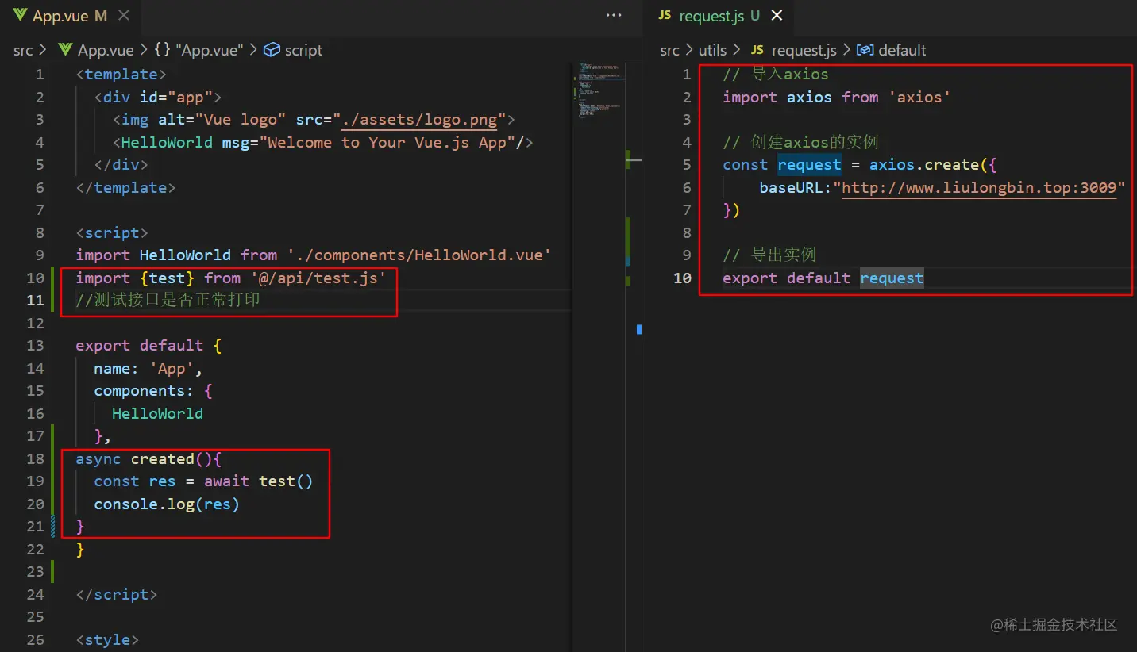Click the <style> tag in App.vue
The image size is (1137, 652).
point(107,640)
